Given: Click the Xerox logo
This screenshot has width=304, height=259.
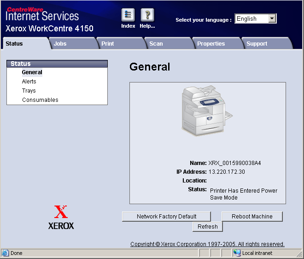Looking at the screenshot, I should click(x=61, y=217).
